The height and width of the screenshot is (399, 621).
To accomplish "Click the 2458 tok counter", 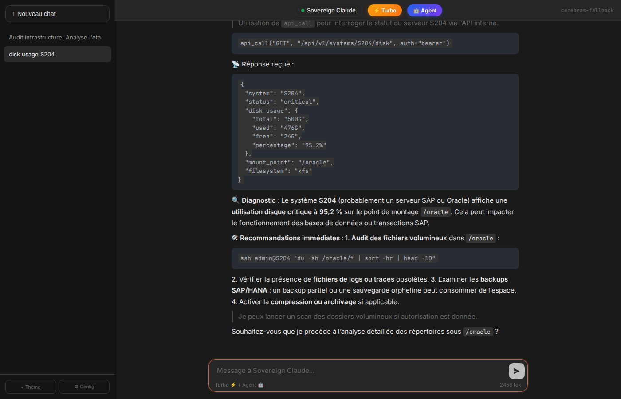I will pyautogui.click(x=510, y=385).
